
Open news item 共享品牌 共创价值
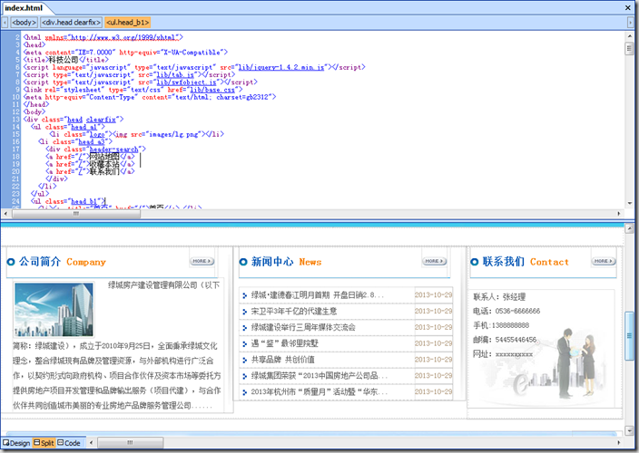[x=282, y=360]
